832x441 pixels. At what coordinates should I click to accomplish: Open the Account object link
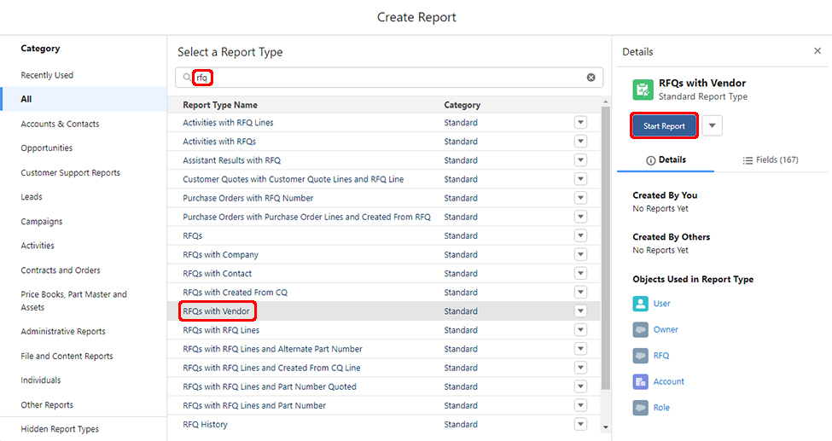pyautogui.click(x=668, y=381)
